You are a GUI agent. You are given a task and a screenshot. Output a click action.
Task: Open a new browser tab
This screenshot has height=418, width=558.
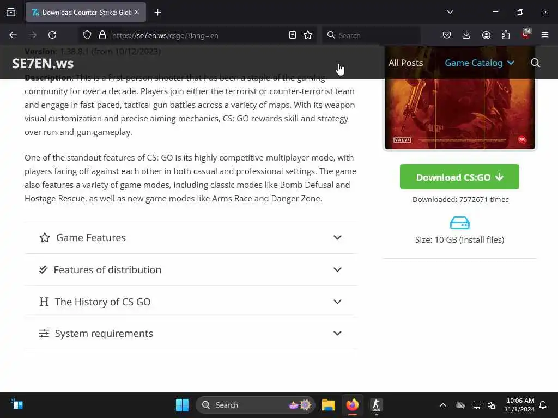point(158,13)
